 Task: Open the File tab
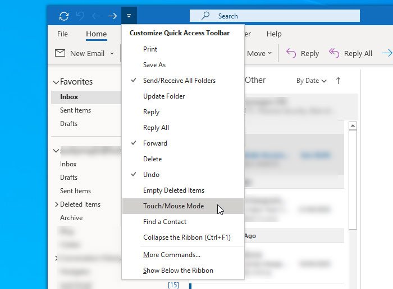coord(62,34)
